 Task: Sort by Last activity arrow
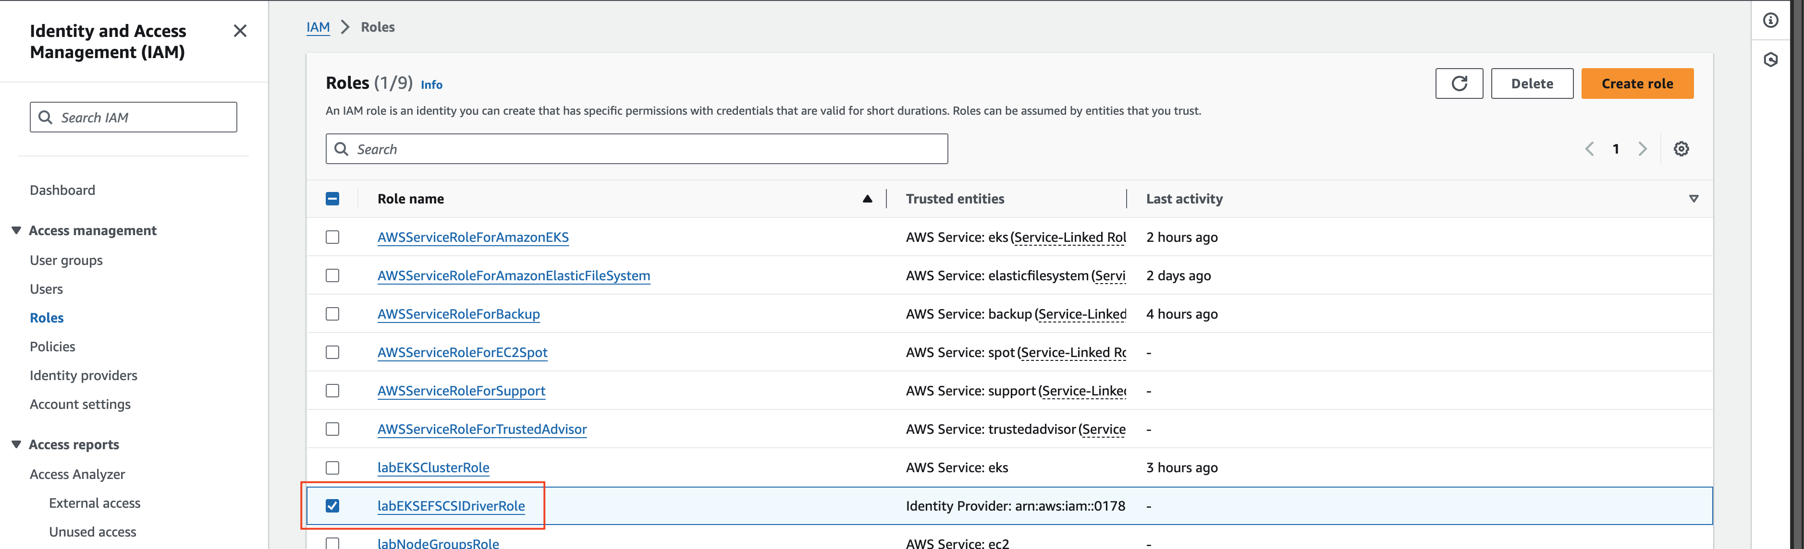[x=1694, y=199]
